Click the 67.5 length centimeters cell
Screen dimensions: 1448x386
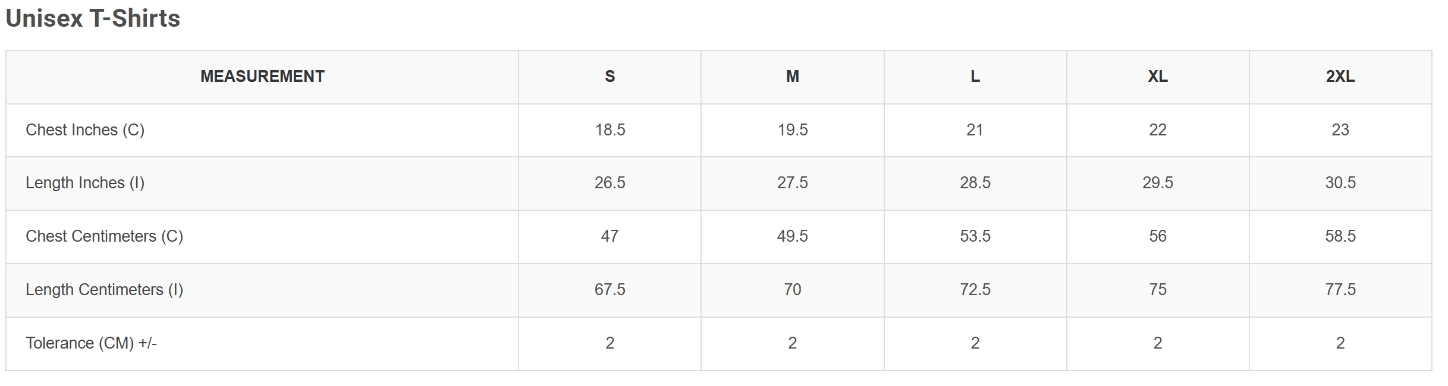tap(610, 290)
